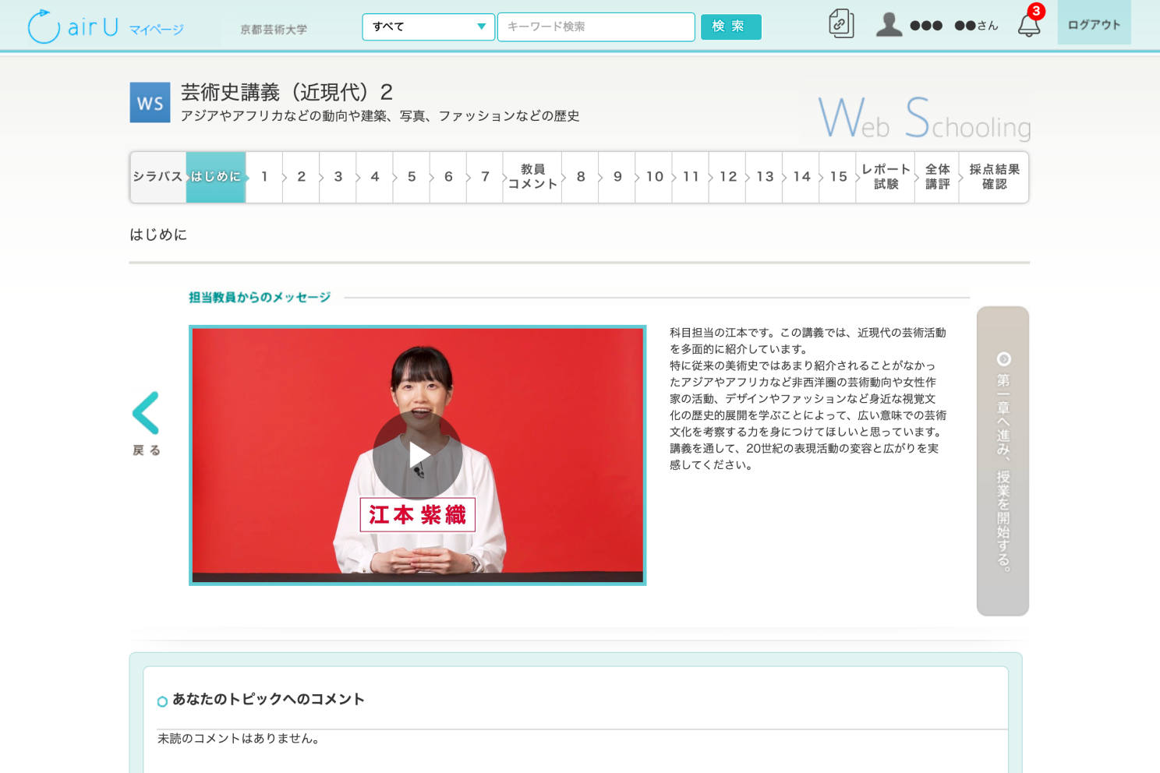Click the 京都芸術大学 link
The image size is (1160, 773).
(274, 30)
